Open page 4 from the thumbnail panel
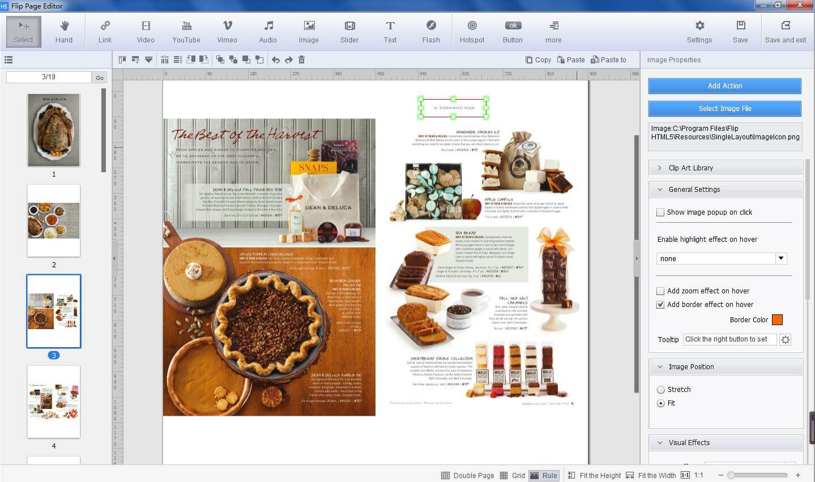The width and height of the screenshot is (815, 482). pos(53,402)
